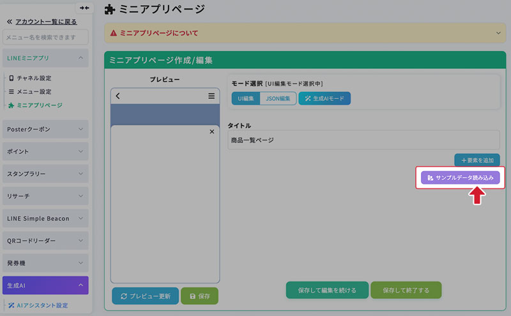Viewport: 511px width, 316px height.
Task: Switch to UI編集 mode
Action: [x=246, y=98]
